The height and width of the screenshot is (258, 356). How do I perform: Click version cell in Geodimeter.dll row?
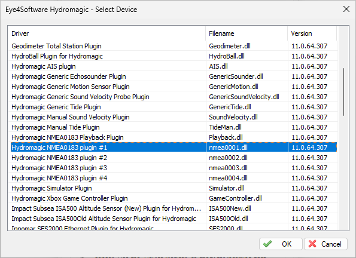click(x=312, y=46)
